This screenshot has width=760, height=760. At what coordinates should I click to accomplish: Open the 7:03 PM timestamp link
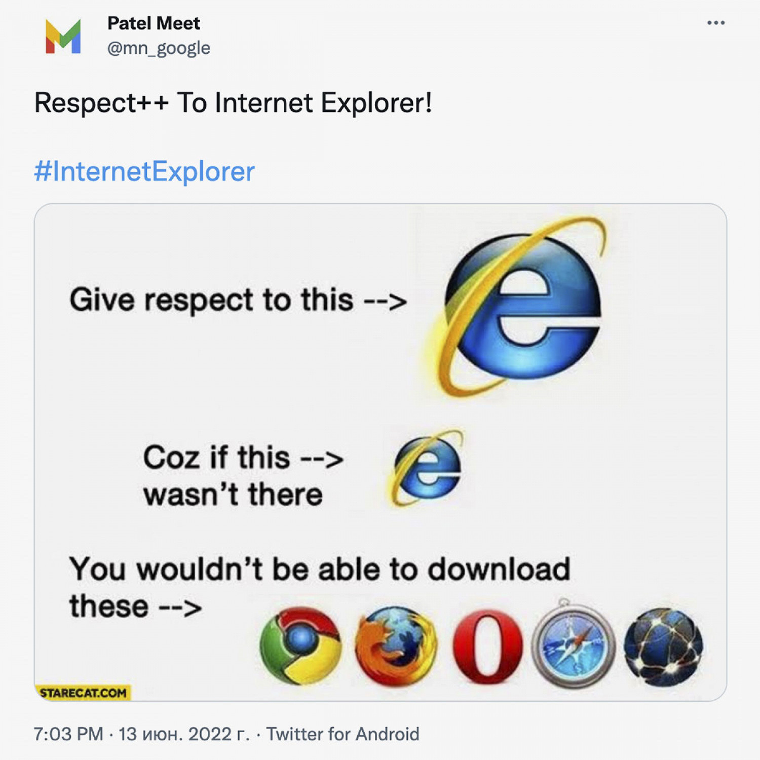(68, 734)
